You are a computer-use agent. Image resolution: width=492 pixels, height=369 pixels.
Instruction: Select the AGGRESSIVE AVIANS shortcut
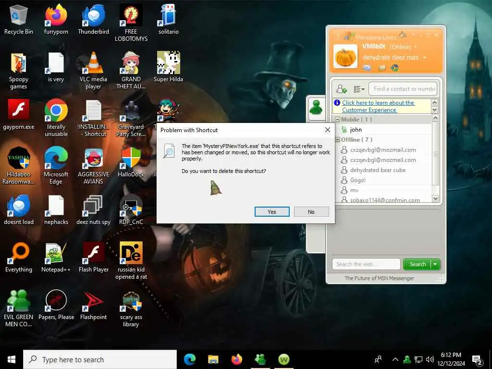pyautogui.click(x=94, y=166)
